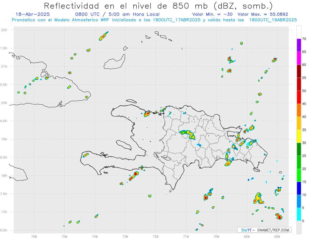Click the 'Valor Max. = 55.0892' text

coord(263,14)
